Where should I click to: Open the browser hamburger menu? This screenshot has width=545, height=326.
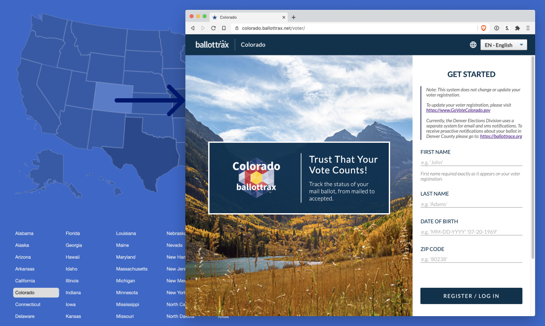click(528, 28)
